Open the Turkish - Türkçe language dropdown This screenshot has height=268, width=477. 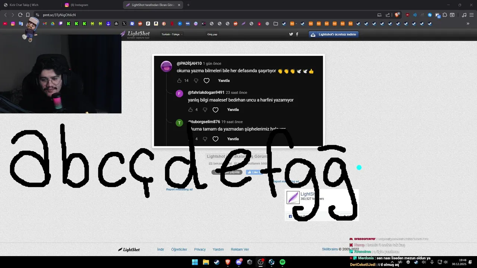pos(172,34)
